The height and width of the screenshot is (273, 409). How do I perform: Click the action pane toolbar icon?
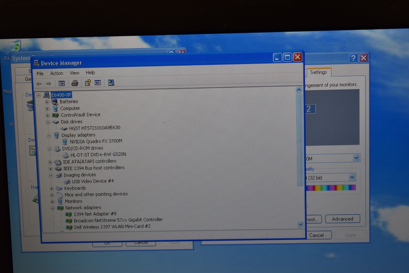98,83
